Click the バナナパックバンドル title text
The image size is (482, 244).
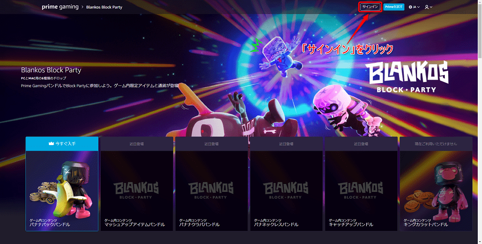49,224
